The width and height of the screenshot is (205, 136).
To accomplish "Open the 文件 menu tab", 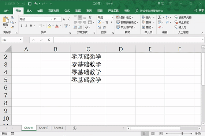I will [6, 11].
